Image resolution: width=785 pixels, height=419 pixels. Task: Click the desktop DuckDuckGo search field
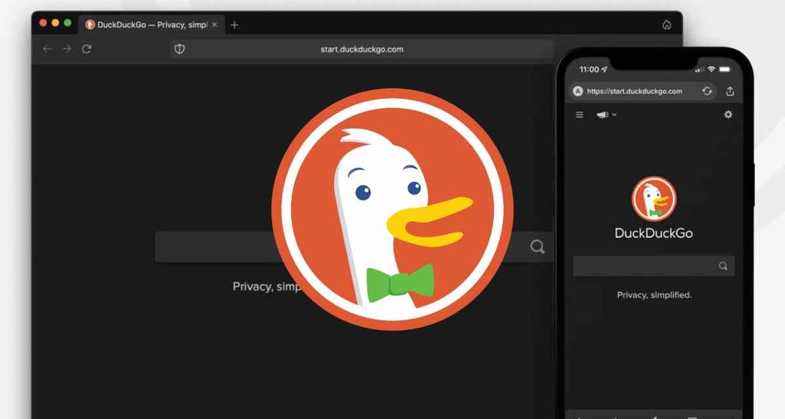click(353, 247)
